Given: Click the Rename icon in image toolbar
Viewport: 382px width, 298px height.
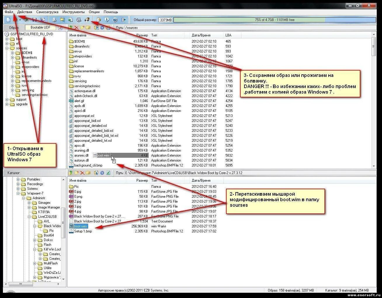Looking at the screenshot, I should tap(88, 28).
